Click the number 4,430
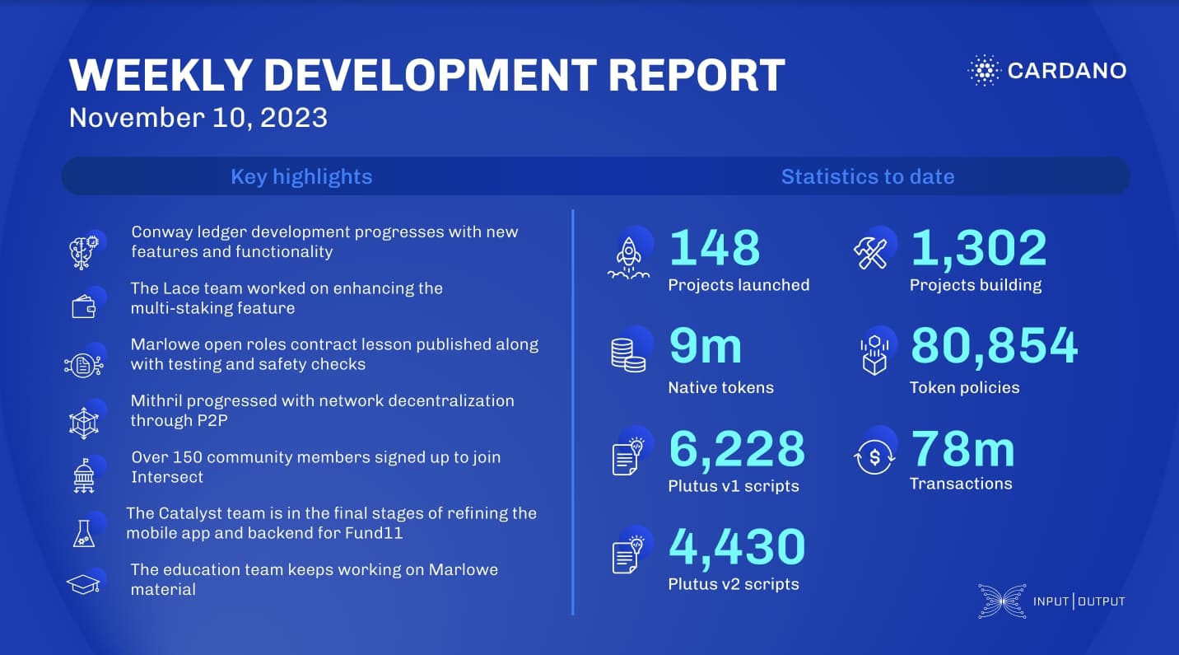Image resolution: width=1179 pixels, height=655 pixels. [736, 546]
